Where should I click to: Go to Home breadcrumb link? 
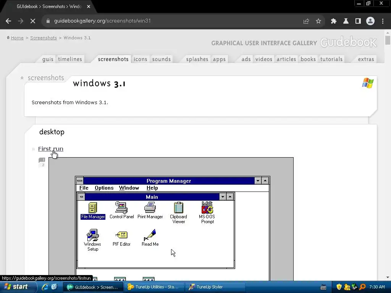click(x=17, y=38)
